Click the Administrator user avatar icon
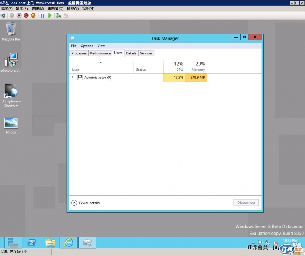Screen dimensions: 305x256 click(80, 77)
